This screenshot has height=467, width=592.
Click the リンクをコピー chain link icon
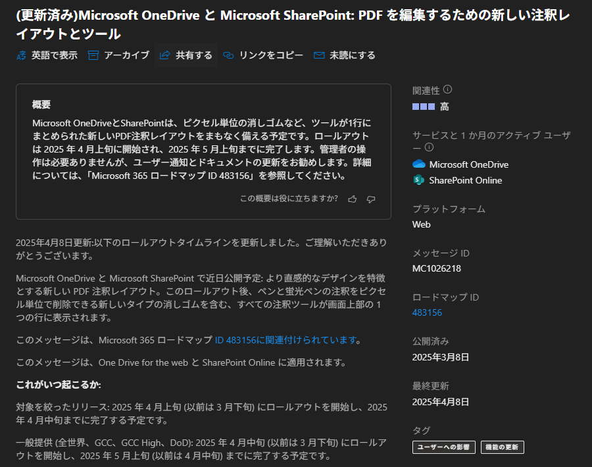[228, 55]
